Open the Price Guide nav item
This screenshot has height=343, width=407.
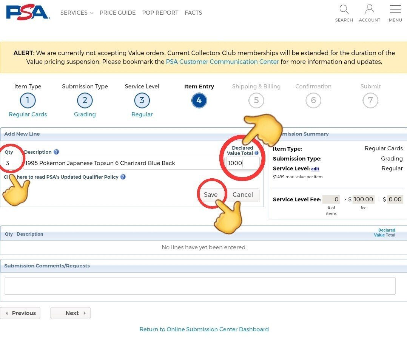(117, 13)
